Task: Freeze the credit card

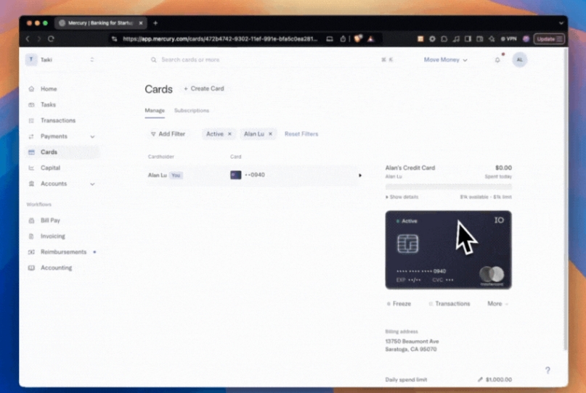Action: (x=399, y=304)
